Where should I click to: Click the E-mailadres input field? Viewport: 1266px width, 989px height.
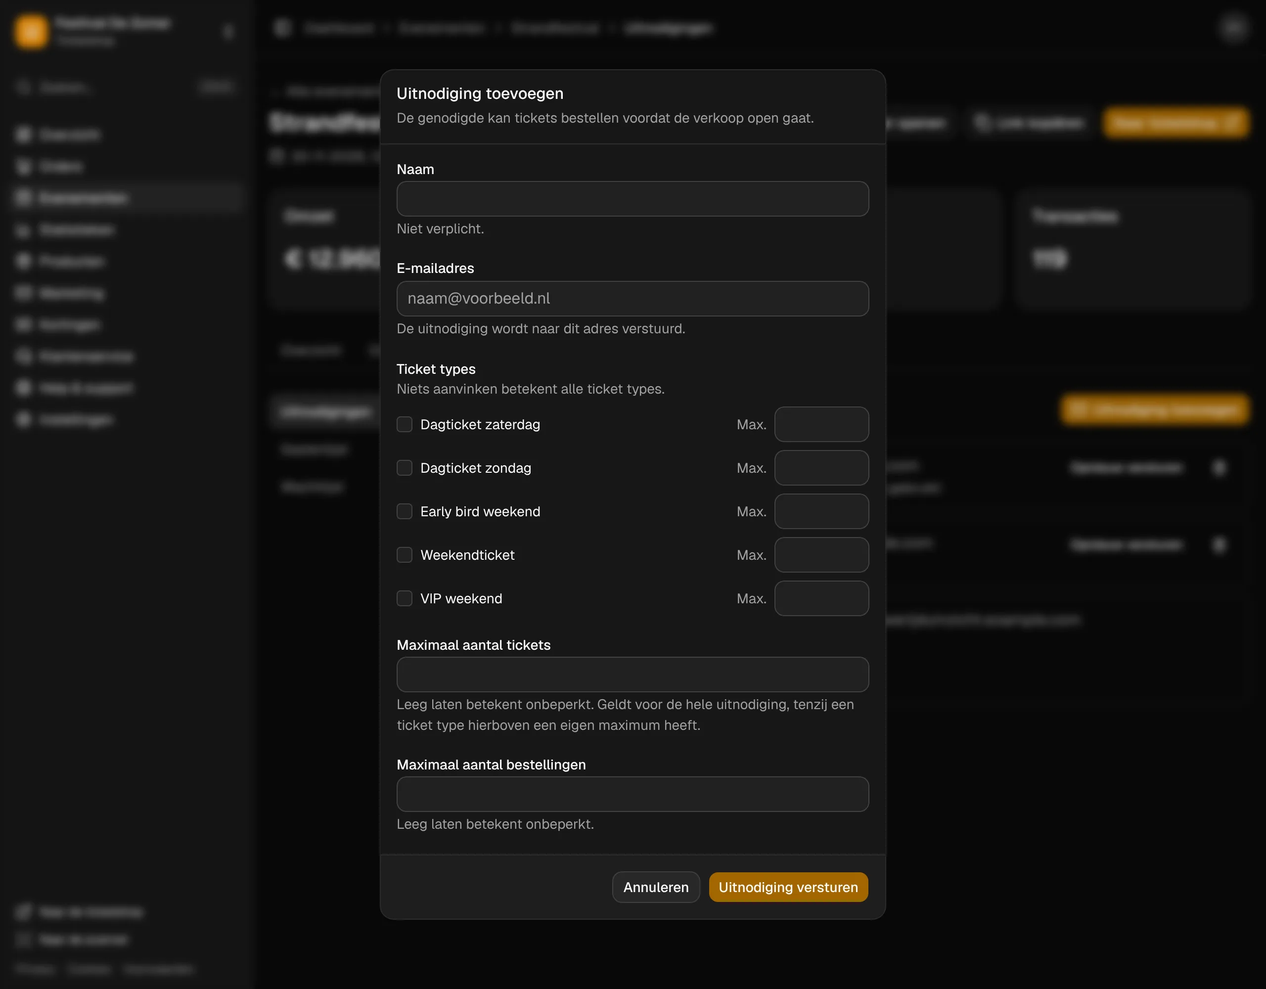(633, 299)
